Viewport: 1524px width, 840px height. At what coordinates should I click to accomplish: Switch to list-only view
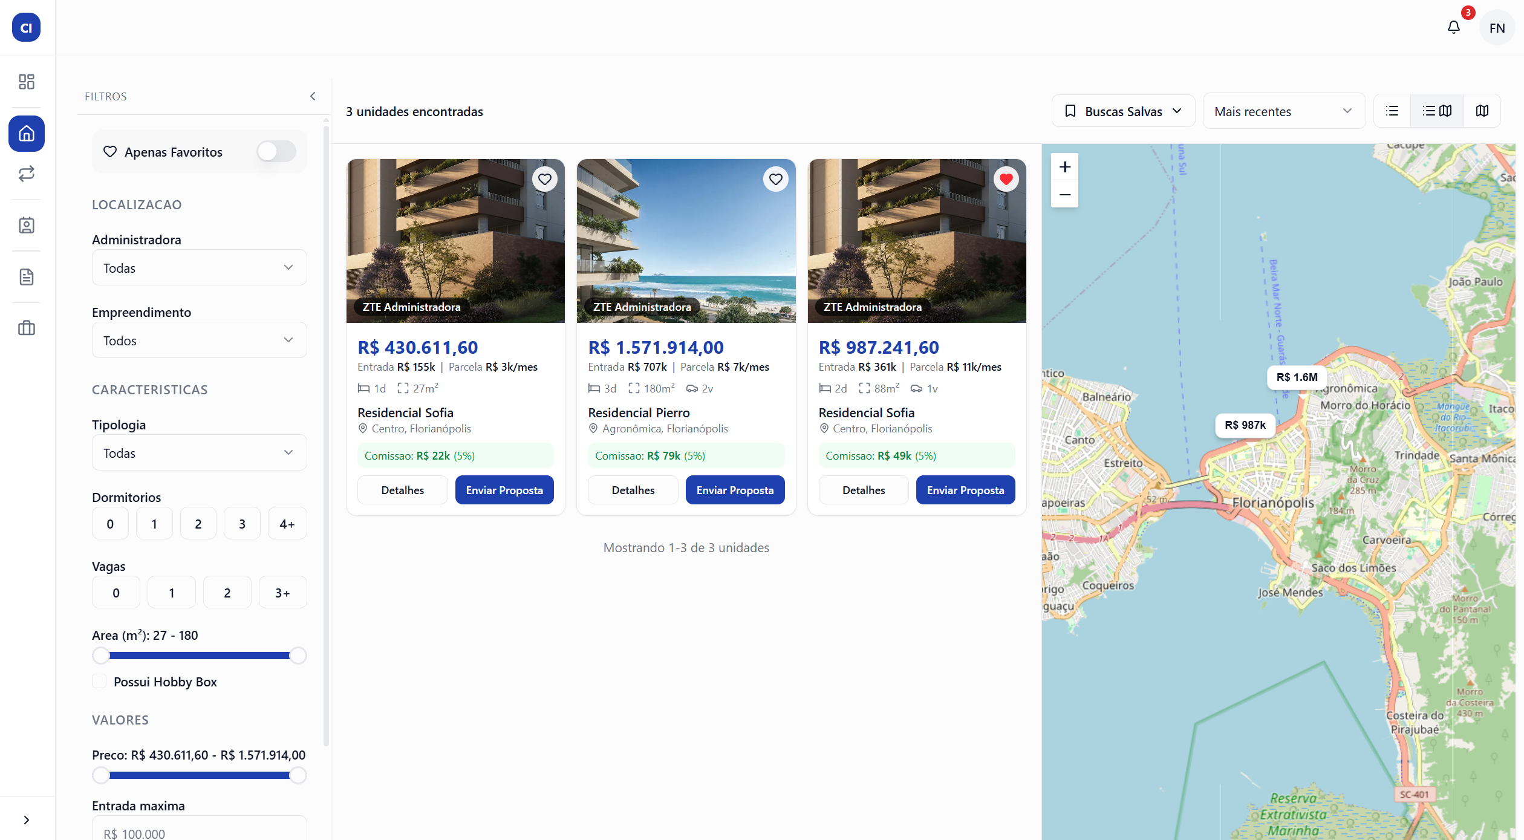[1392, 111]
